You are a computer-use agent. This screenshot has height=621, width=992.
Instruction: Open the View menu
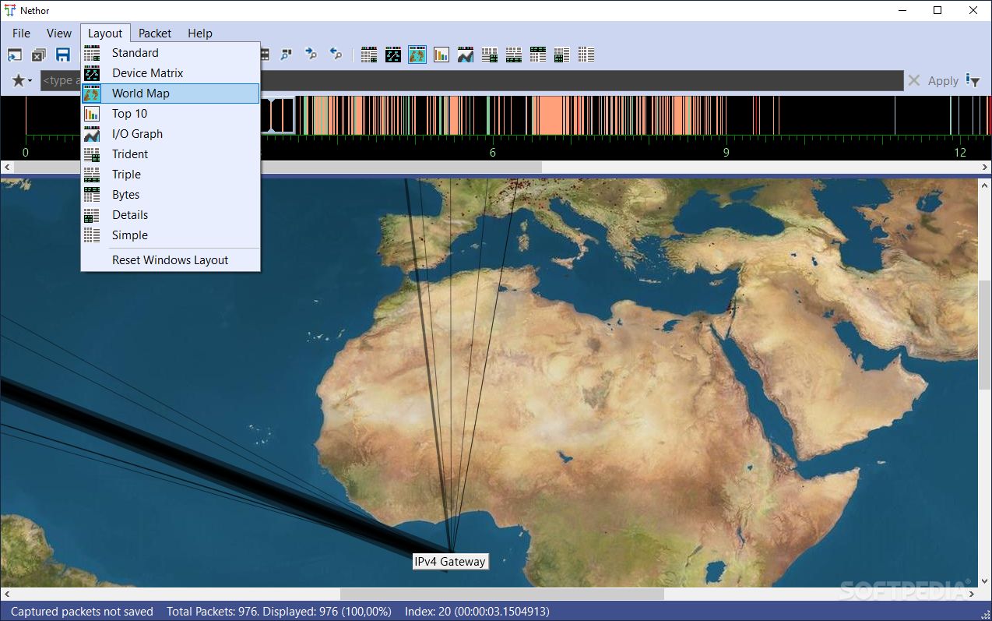(x=59, y=34)
